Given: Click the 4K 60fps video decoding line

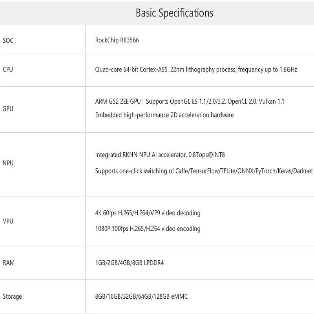Looking at the screenshot, I should click(x=148, y=213).
